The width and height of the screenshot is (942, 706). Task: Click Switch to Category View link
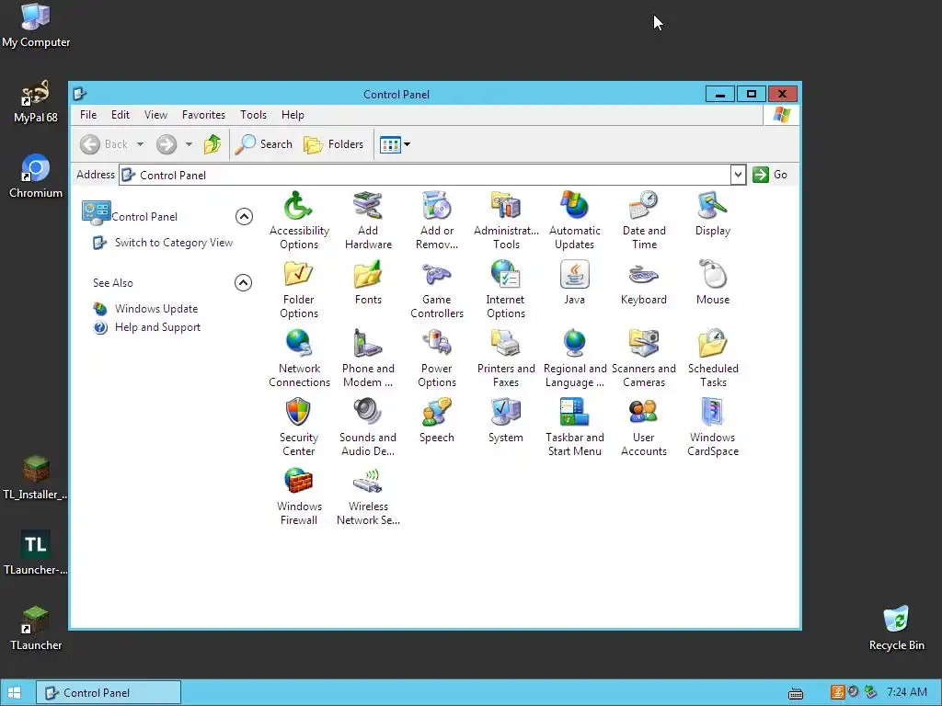point(174,243)
